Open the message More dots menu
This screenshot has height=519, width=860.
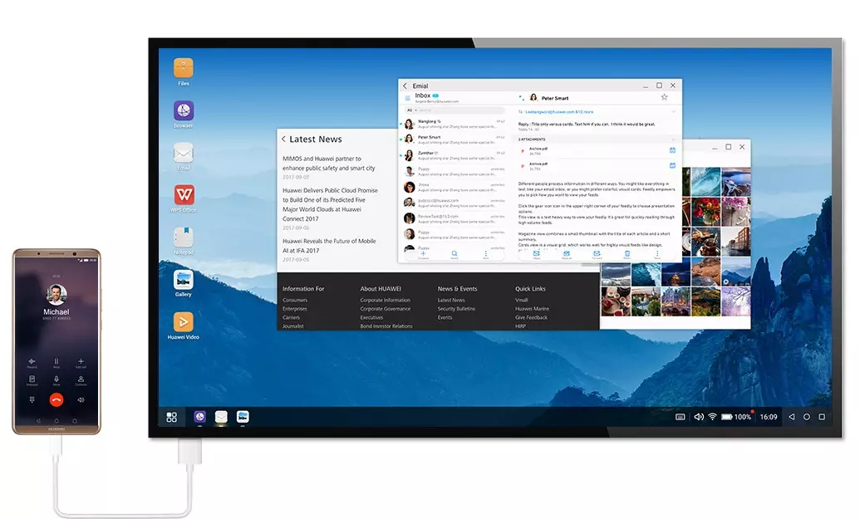pyautogui.click(x=657, y=254)
